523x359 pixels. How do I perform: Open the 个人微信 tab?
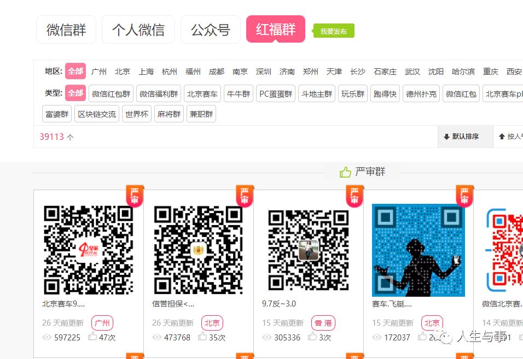pyautogui.click(x=138, y=30)
